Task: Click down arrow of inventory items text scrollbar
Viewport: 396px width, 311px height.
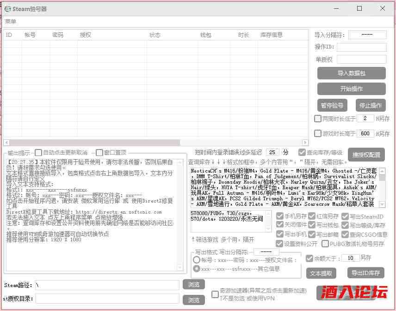Action: pos(382,204)
